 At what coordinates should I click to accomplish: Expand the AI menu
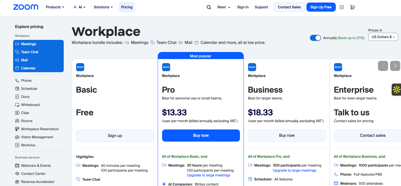(x=79, y=7)
